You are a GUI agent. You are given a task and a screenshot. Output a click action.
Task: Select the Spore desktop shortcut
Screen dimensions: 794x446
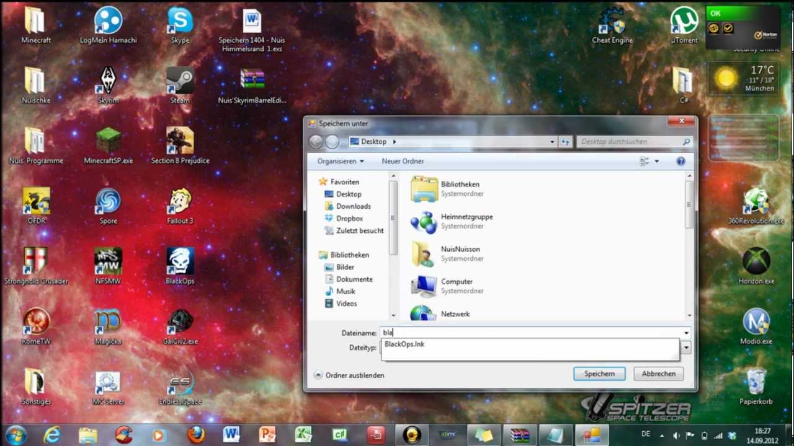[x=108, y=206]
